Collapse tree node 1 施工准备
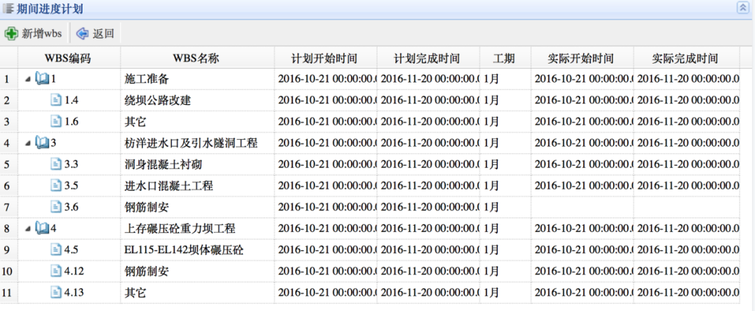 28,78
